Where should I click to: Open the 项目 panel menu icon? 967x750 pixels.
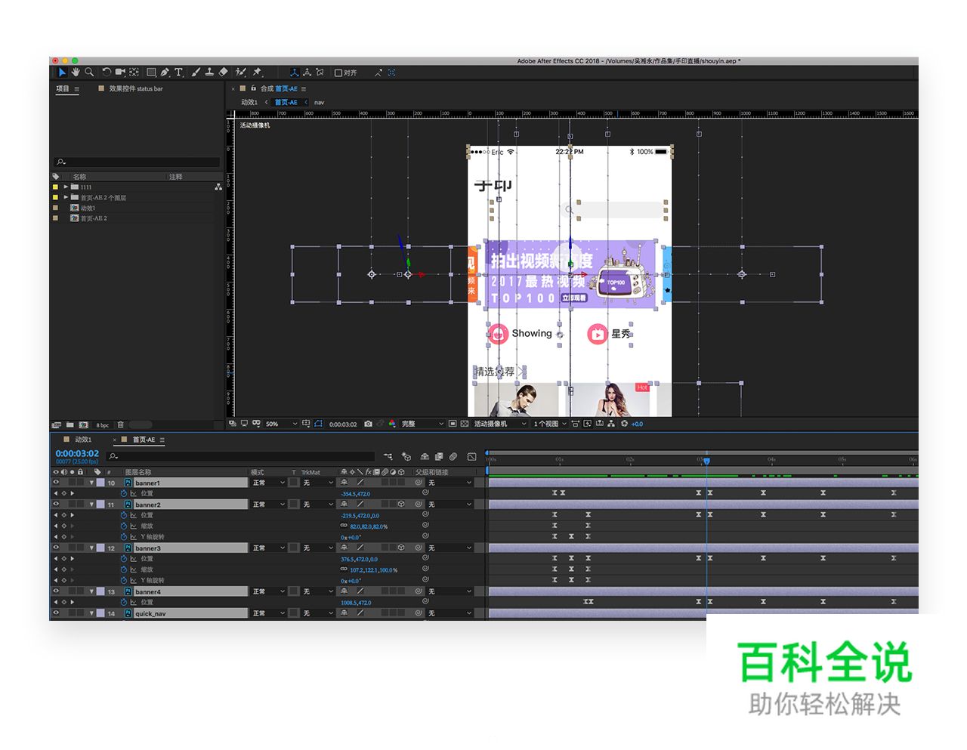(76, 88)
